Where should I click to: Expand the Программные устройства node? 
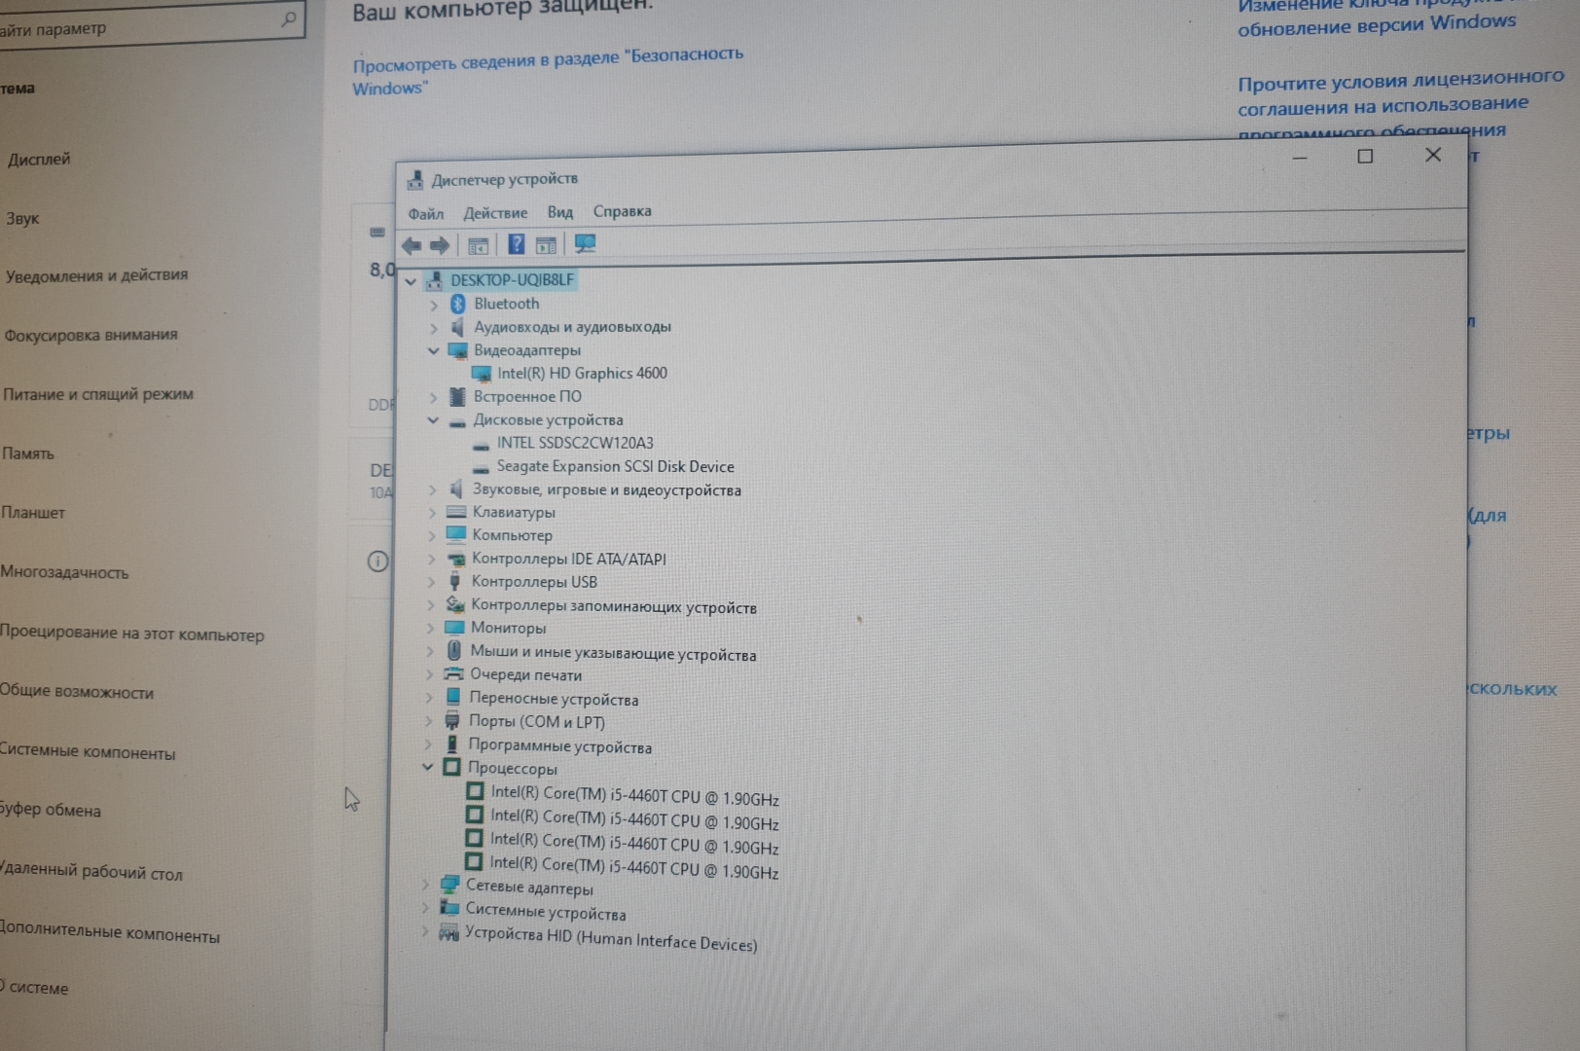pos(428,744)
